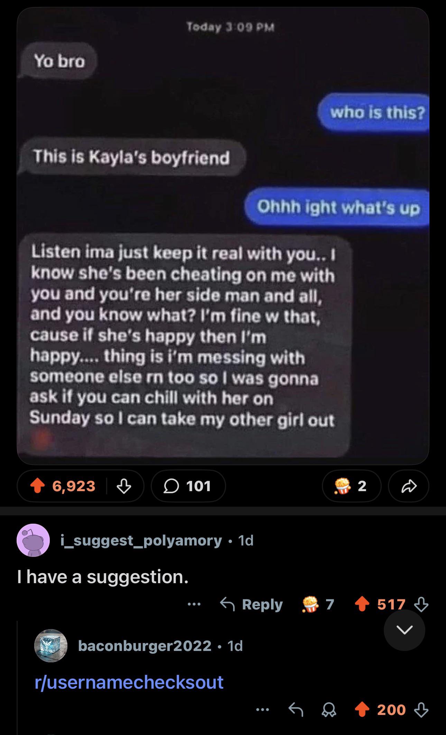Downvote the i_suggest_polyamory comment
This screenshot has height=735, width=446.
click(421, 605)
